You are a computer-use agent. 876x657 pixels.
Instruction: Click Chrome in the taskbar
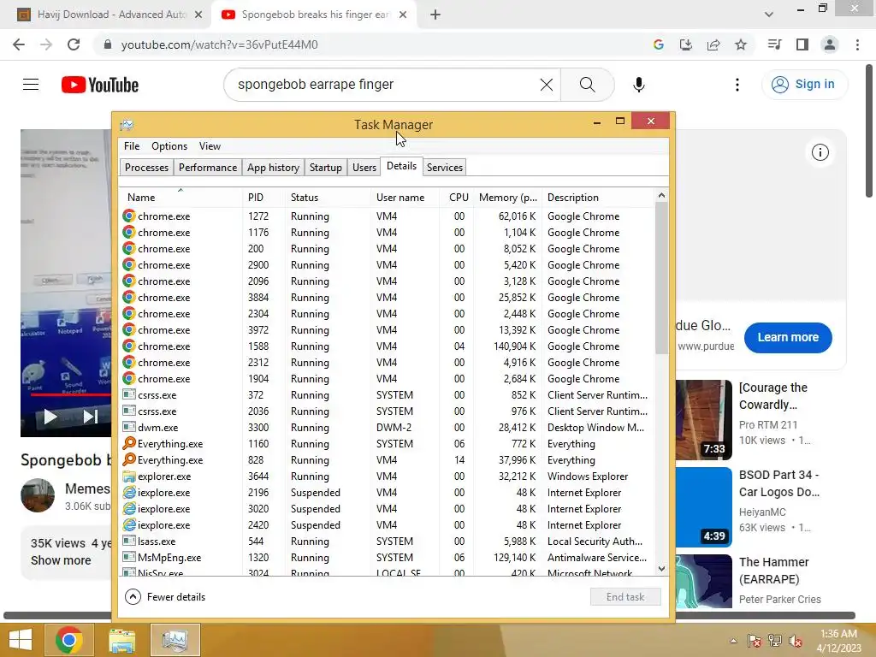tap(69, 640)
